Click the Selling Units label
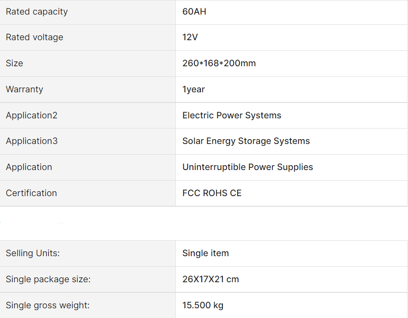This screenshot has height=318, width=408. pos(33,253)
